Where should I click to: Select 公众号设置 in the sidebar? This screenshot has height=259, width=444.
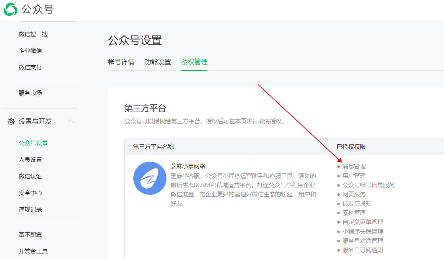click(33, 143)
